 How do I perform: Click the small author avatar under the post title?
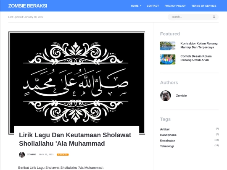[22, 154]
